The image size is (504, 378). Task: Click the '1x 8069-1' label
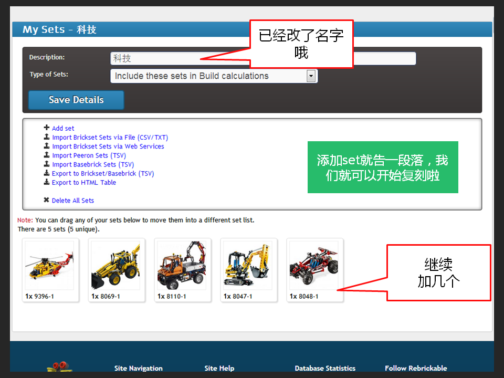pyautogui.click(x=106, y=296)
